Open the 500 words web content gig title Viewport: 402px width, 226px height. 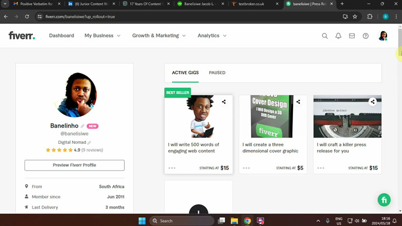[193, 148]
